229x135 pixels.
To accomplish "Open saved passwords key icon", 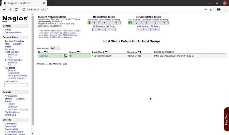I will [x=205, y=9].
